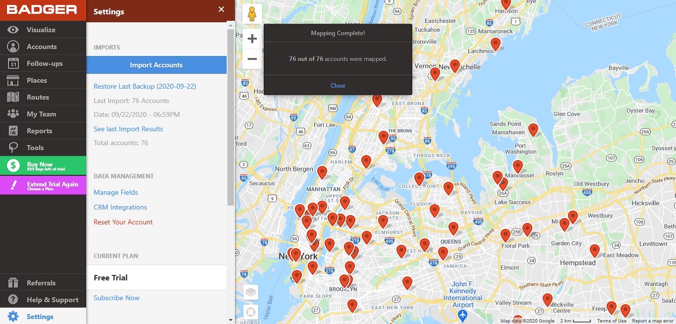Center map on my location

(x=251, y=312)
